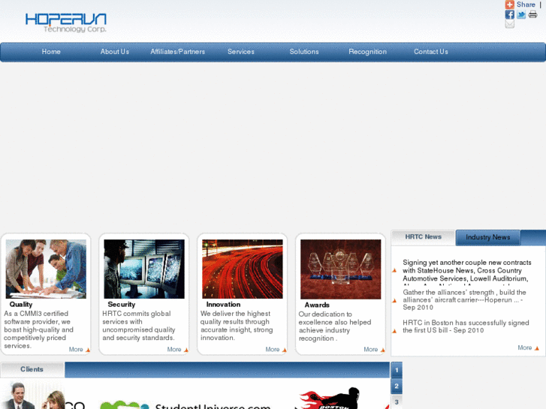
Task: Select clients page 1 button
Action: coord(397,370)
